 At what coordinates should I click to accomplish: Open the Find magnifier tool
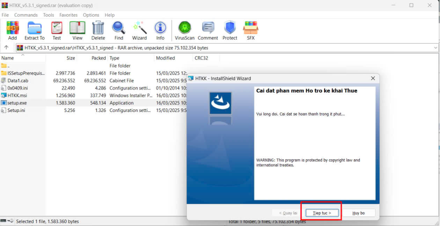pyautogui.click(x=119, y=28)
